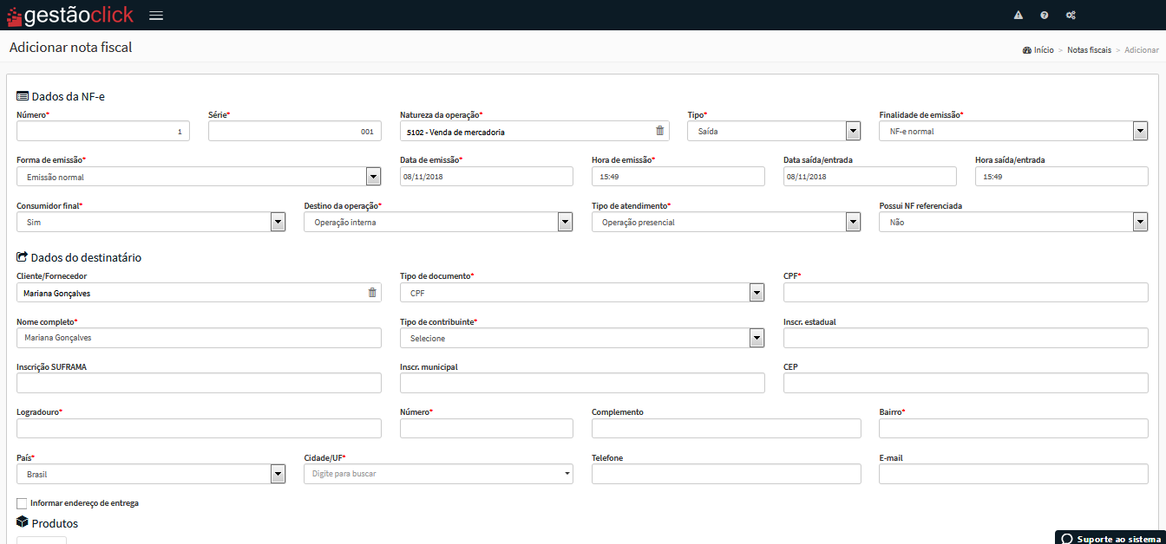Screen dimensions: 1166x544
Task: Click the Logradouro input field
Action: (x=199, y=428)
